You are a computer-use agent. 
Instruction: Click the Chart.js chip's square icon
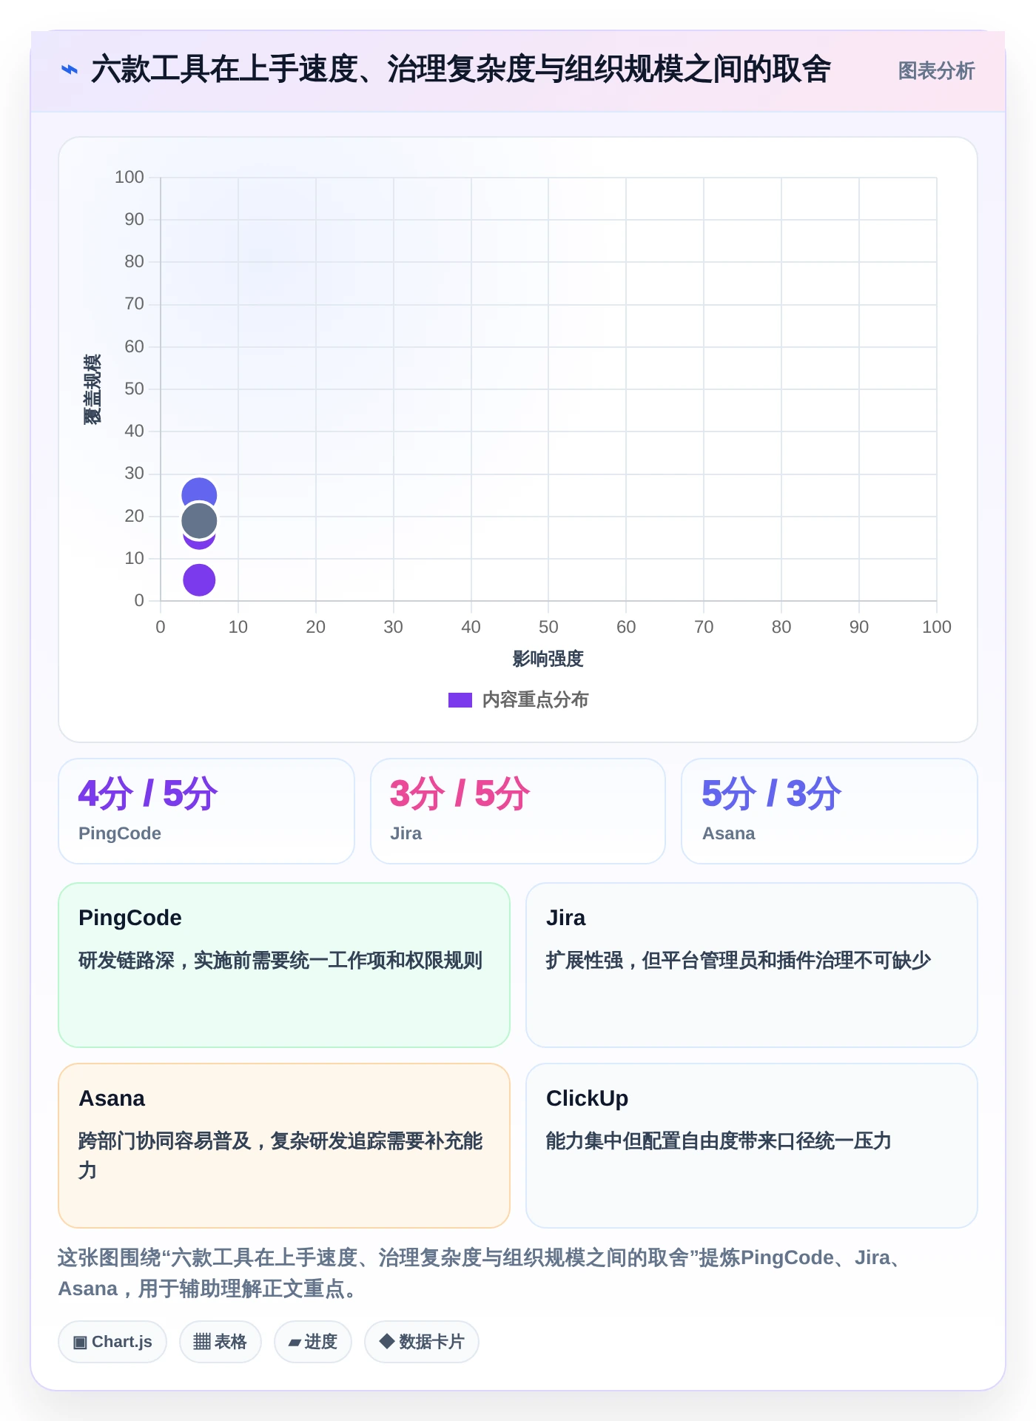[80, 1343]
